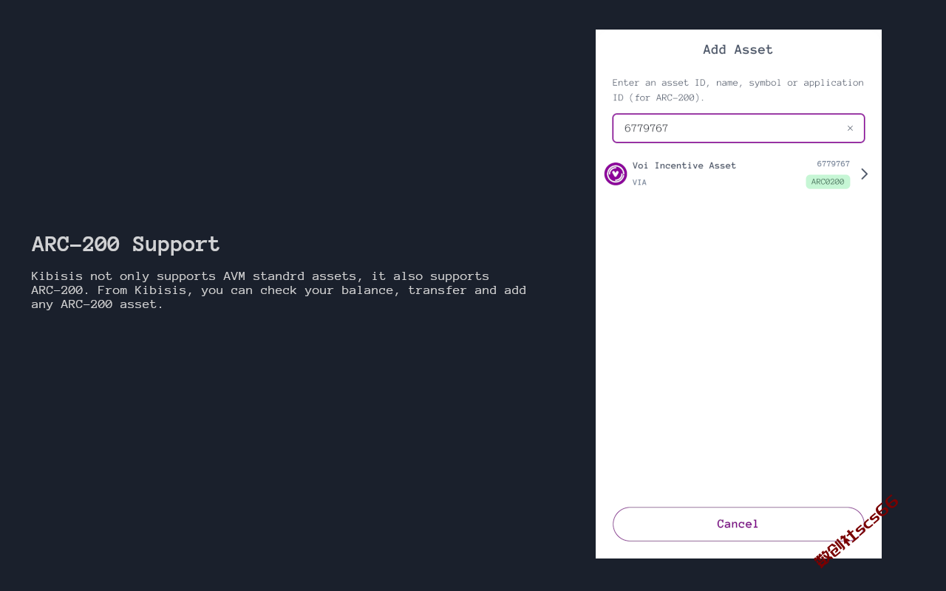The image size is (946, 591).
Task: Open the asset details via the right chevron
Action: tap(865, 174)
